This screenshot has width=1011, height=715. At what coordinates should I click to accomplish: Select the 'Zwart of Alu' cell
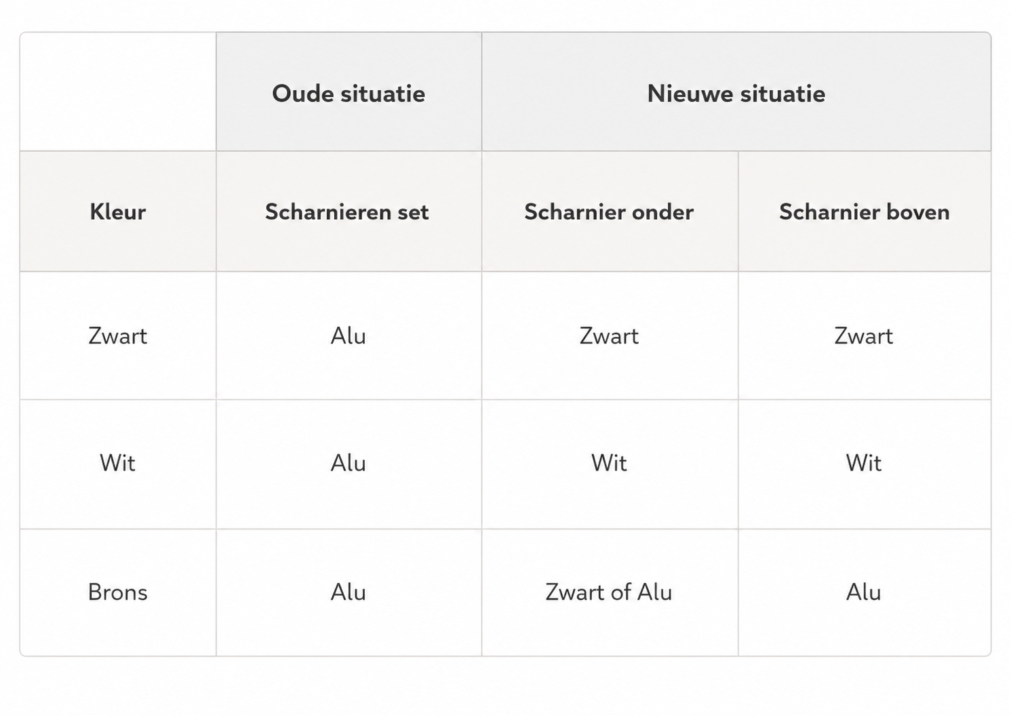pyautogui.click(x=610, y=592)
